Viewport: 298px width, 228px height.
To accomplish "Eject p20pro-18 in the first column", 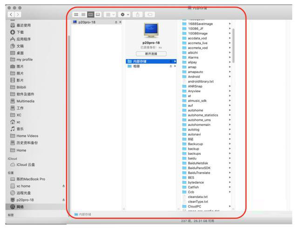I will (x=116, y=22).
